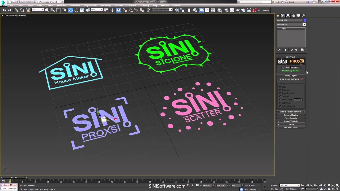This screenshot has width=340, height=191.
Task: Open the Graph Editors menu
Action: tap(90, 6)
